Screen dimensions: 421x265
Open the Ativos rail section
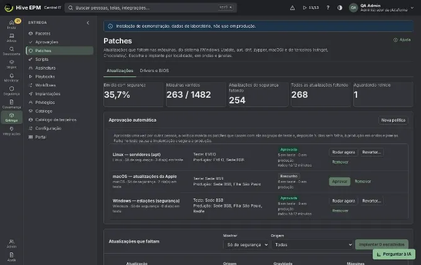(11, 38)
